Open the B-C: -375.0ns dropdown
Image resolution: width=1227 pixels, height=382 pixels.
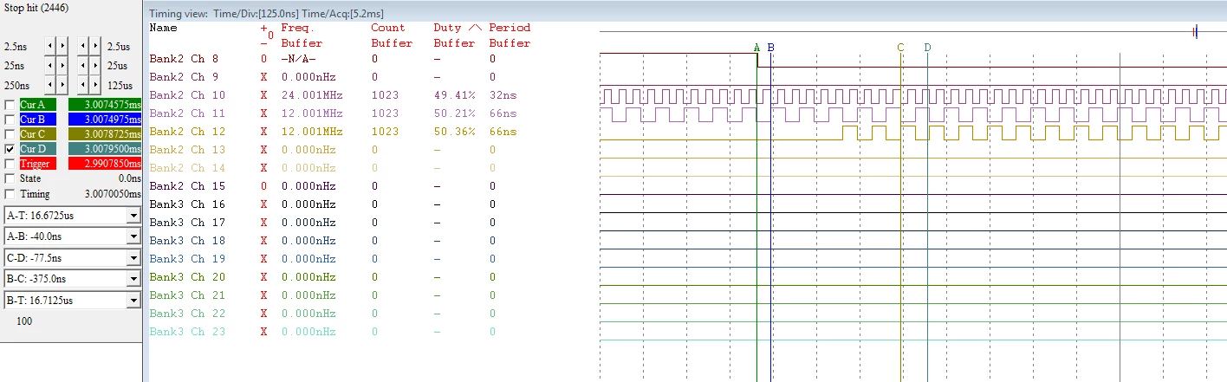(133, 278)
